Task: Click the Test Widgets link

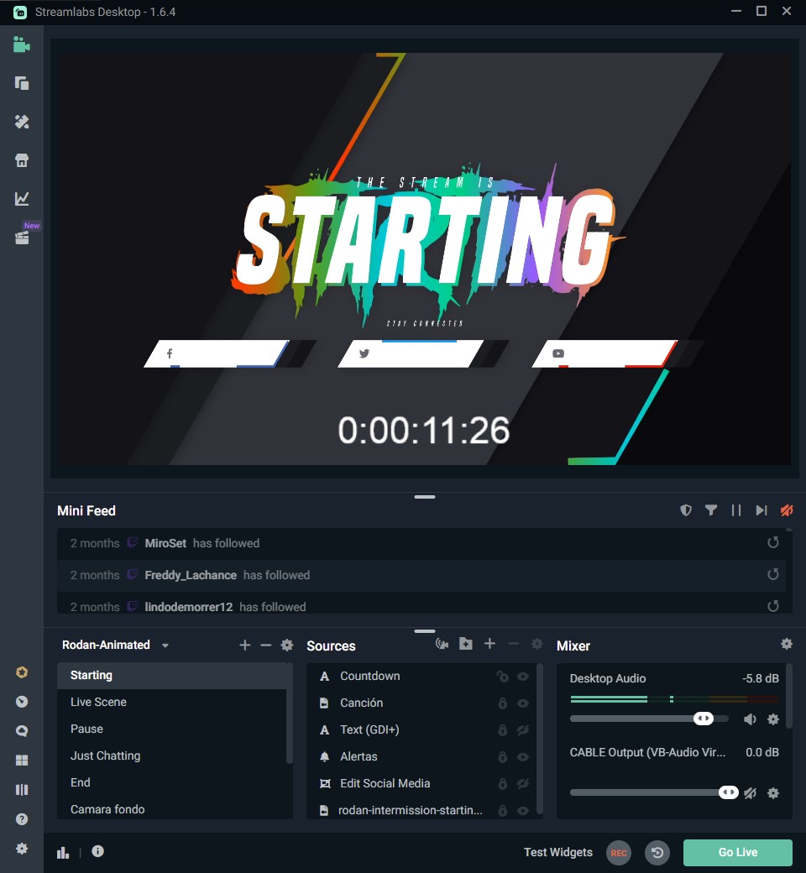Action: click(557, 852)
